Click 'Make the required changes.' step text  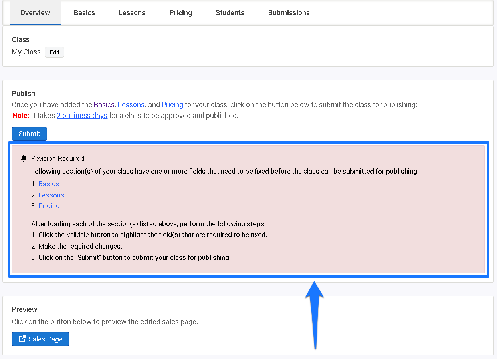(x=77, y=246)
